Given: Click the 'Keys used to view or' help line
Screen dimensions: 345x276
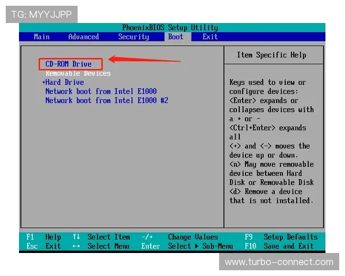Looking at the screenshot, I should (x=267, y=82).
